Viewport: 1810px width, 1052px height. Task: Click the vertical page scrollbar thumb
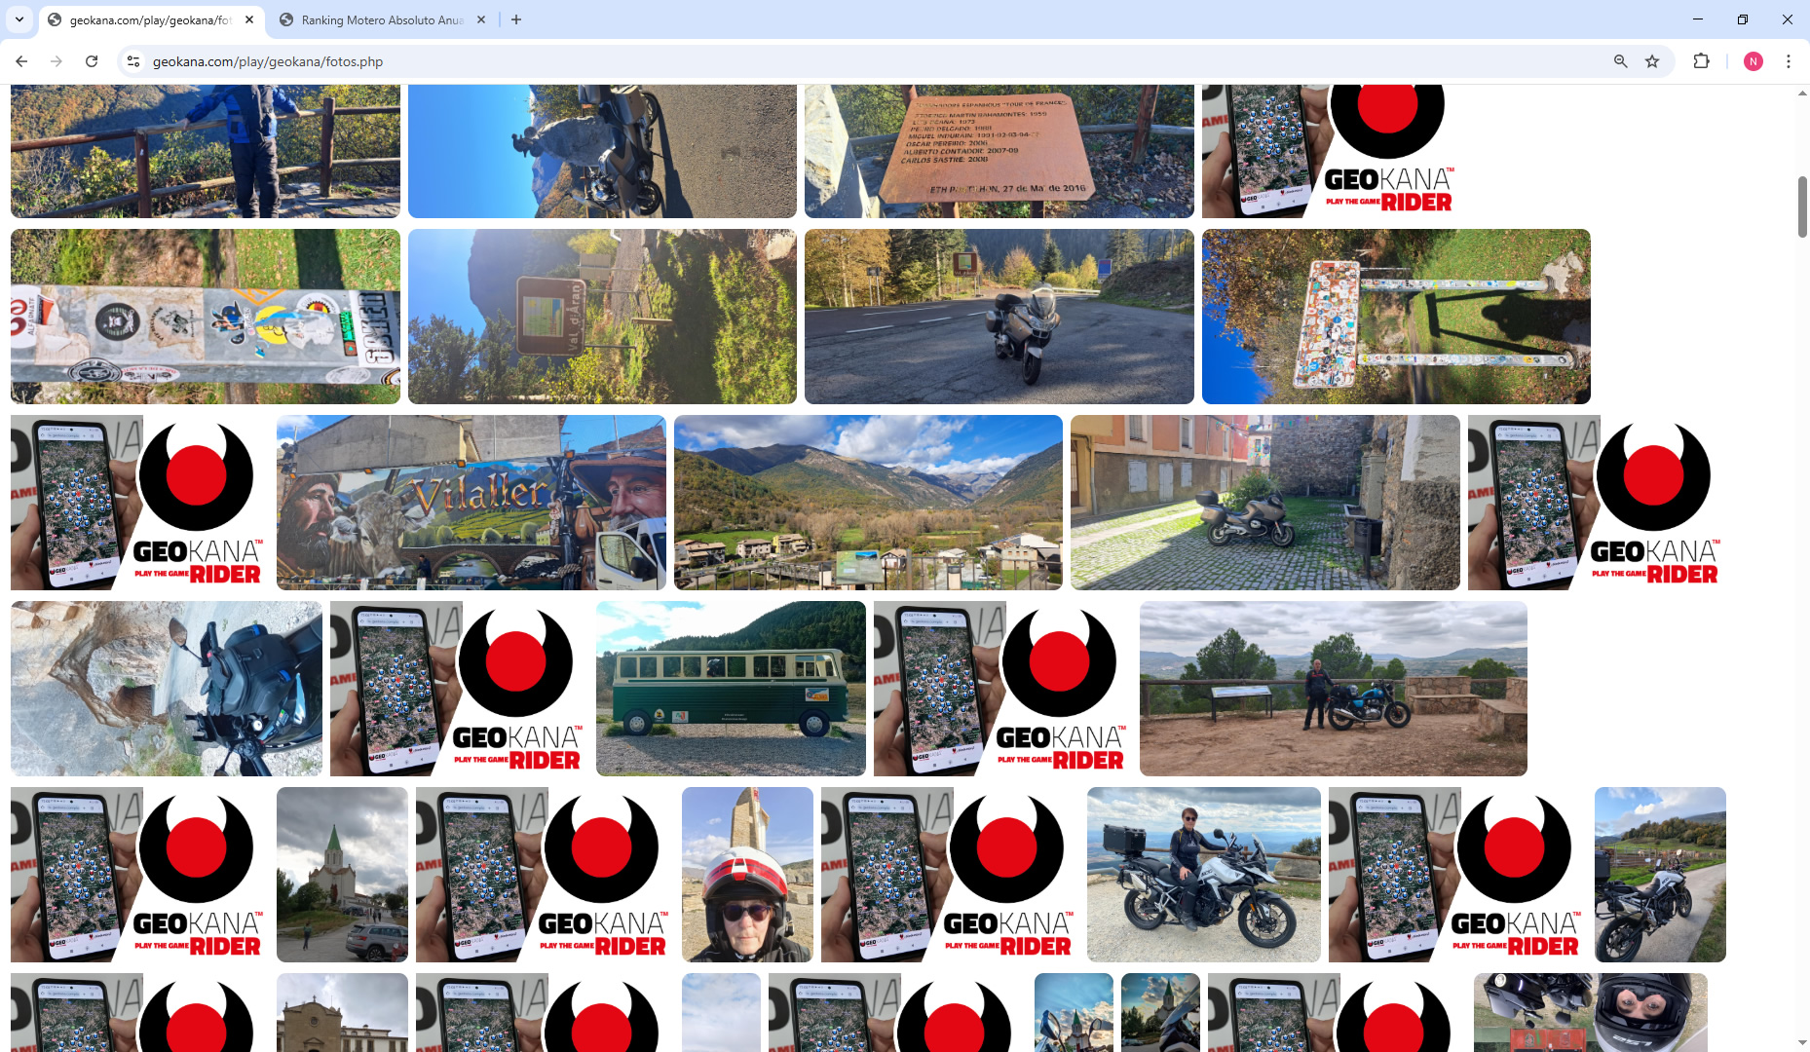tap(1801, 207)
